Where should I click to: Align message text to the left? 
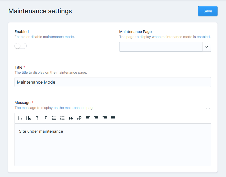[x=88, y=118]
